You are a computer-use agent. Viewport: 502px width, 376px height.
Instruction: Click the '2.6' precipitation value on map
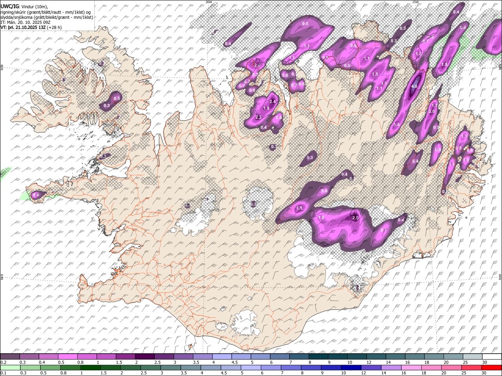[x=355, y=218]
